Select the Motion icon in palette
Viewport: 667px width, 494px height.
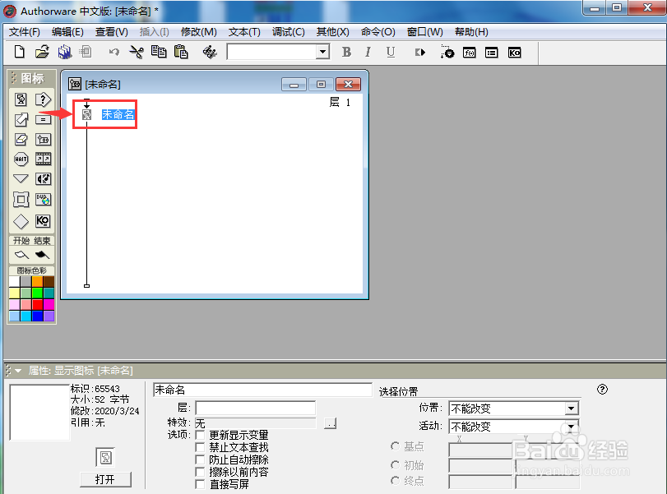[21, 119]
